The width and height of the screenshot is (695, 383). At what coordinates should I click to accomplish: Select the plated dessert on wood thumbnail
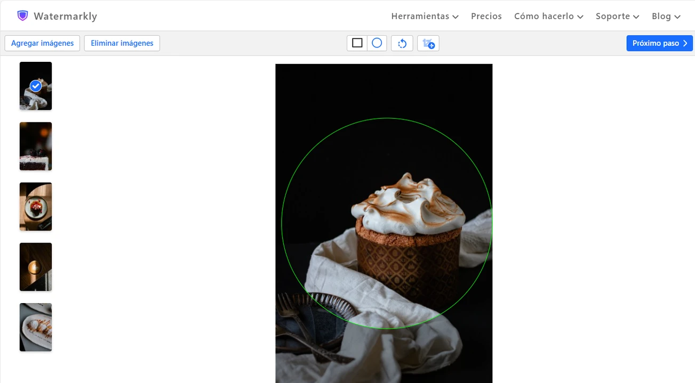coord(36,207)
